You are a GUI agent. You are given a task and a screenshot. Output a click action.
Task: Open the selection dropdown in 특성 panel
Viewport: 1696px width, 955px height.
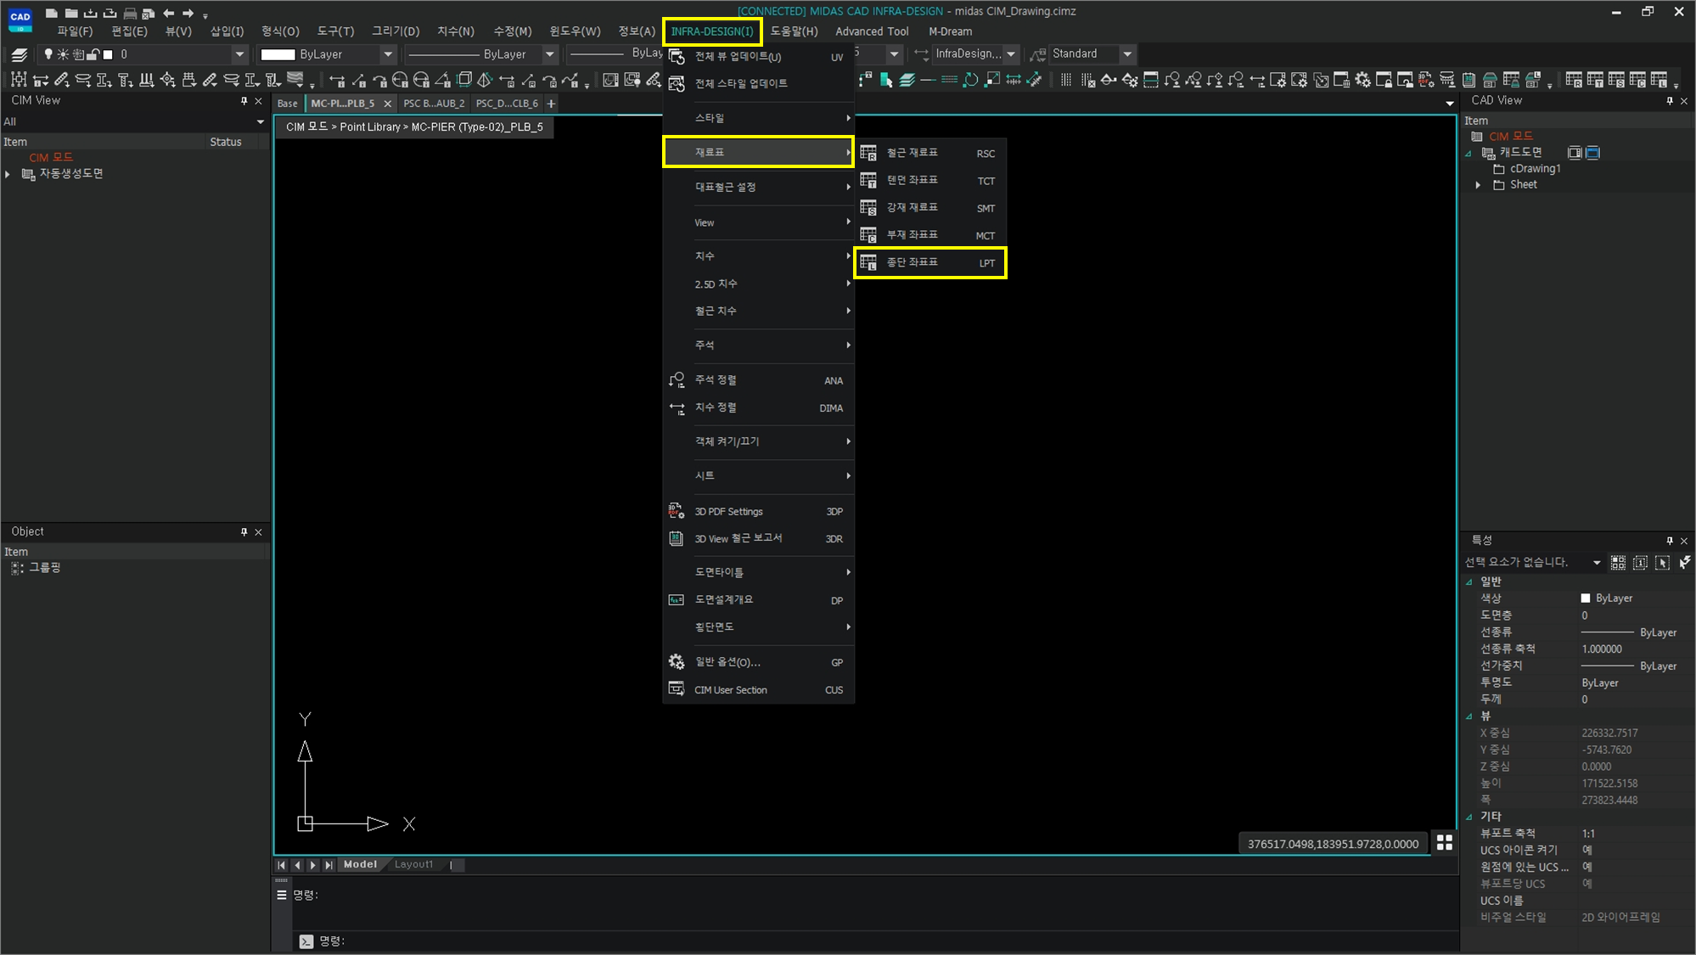[x=1596, y=562]
